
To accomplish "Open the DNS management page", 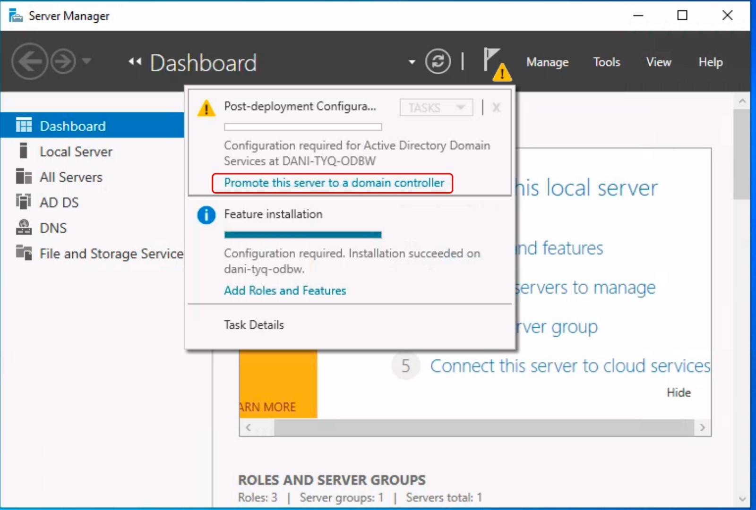I will 53,228.
